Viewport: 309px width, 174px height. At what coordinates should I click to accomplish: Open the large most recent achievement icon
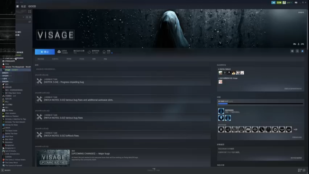point(221,111)
